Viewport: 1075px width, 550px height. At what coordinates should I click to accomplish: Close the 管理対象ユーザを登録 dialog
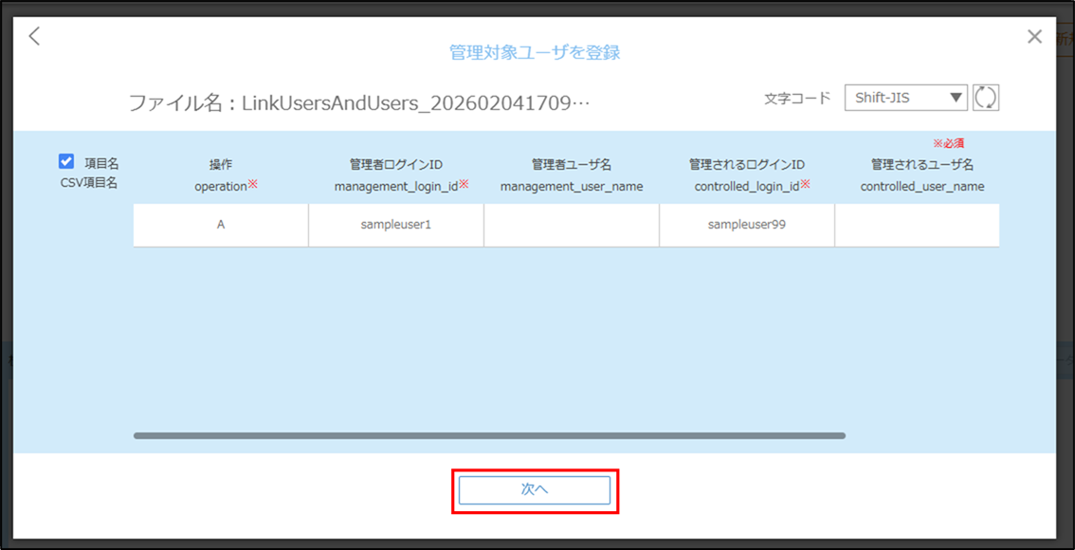(1034, 37)
